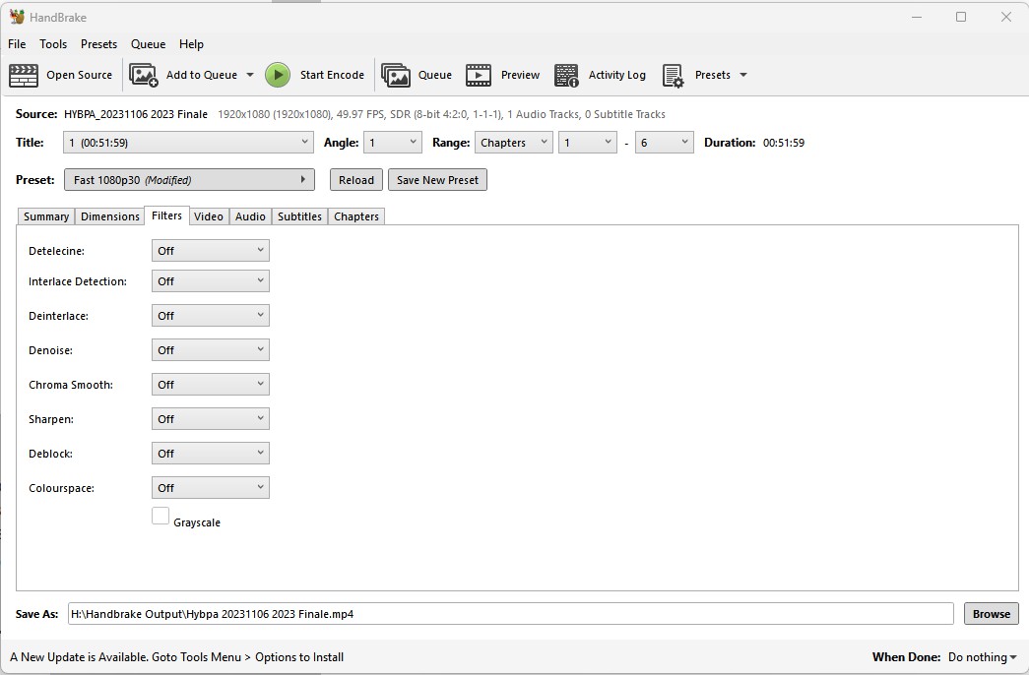
Task: Click the Preview label in the toolbar
Action: (x=520, y=75)
